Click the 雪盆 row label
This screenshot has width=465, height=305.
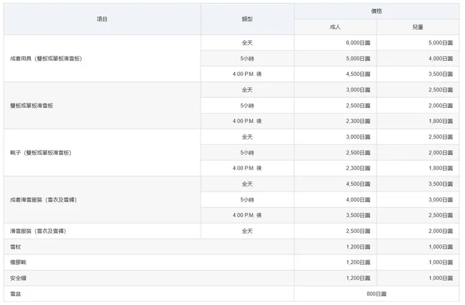(x=16, y=294)
